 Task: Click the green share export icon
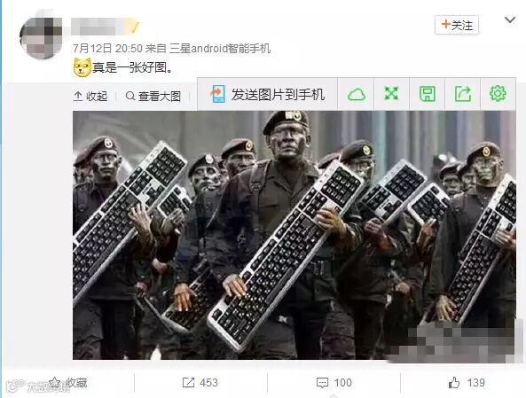(463, 94)
